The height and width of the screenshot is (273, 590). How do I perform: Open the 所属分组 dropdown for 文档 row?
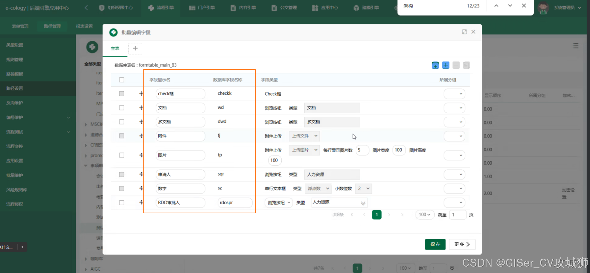coord(454,108)
